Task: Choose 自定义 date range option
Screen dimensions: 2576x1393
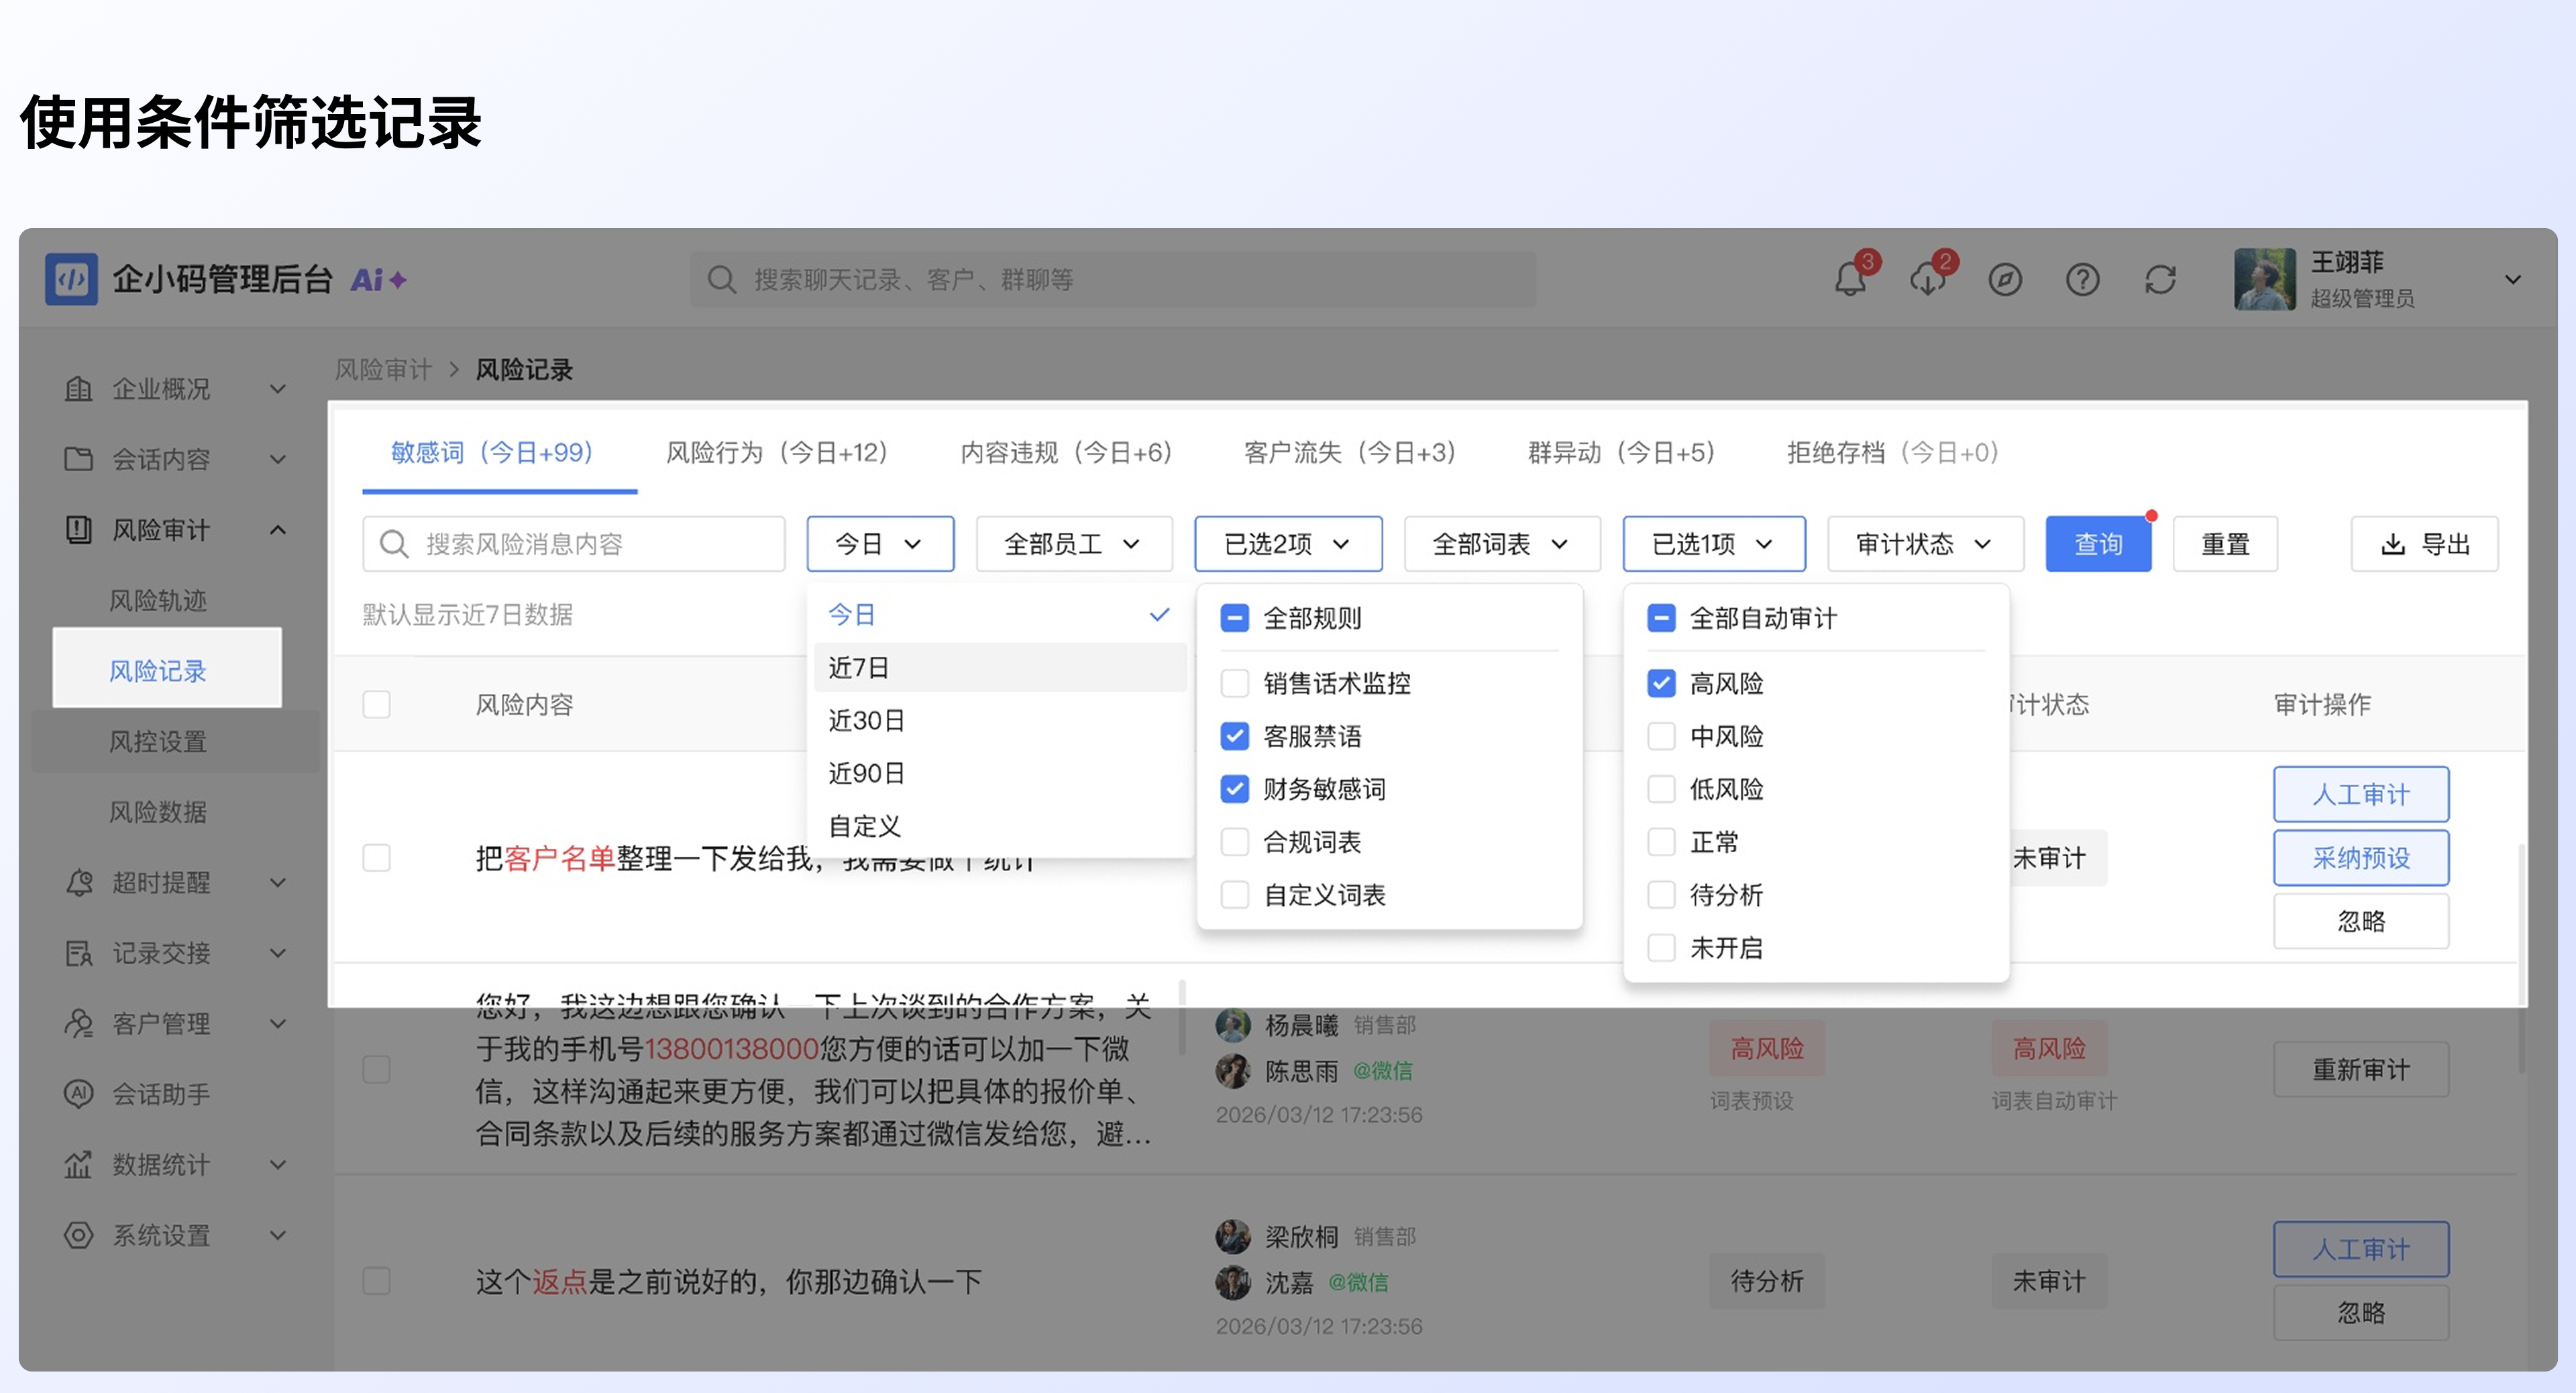Action: pyautogui.click(x=999, y=826)
